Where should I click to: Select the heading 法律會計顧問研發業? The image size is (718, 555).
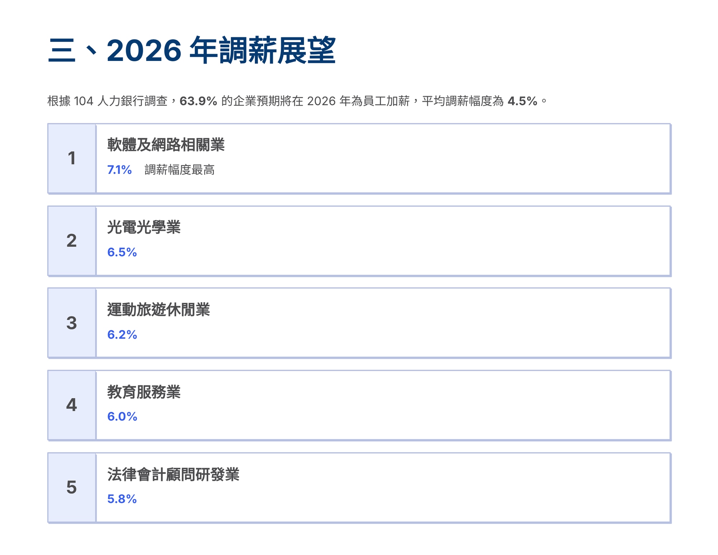[x=173, y=474]
